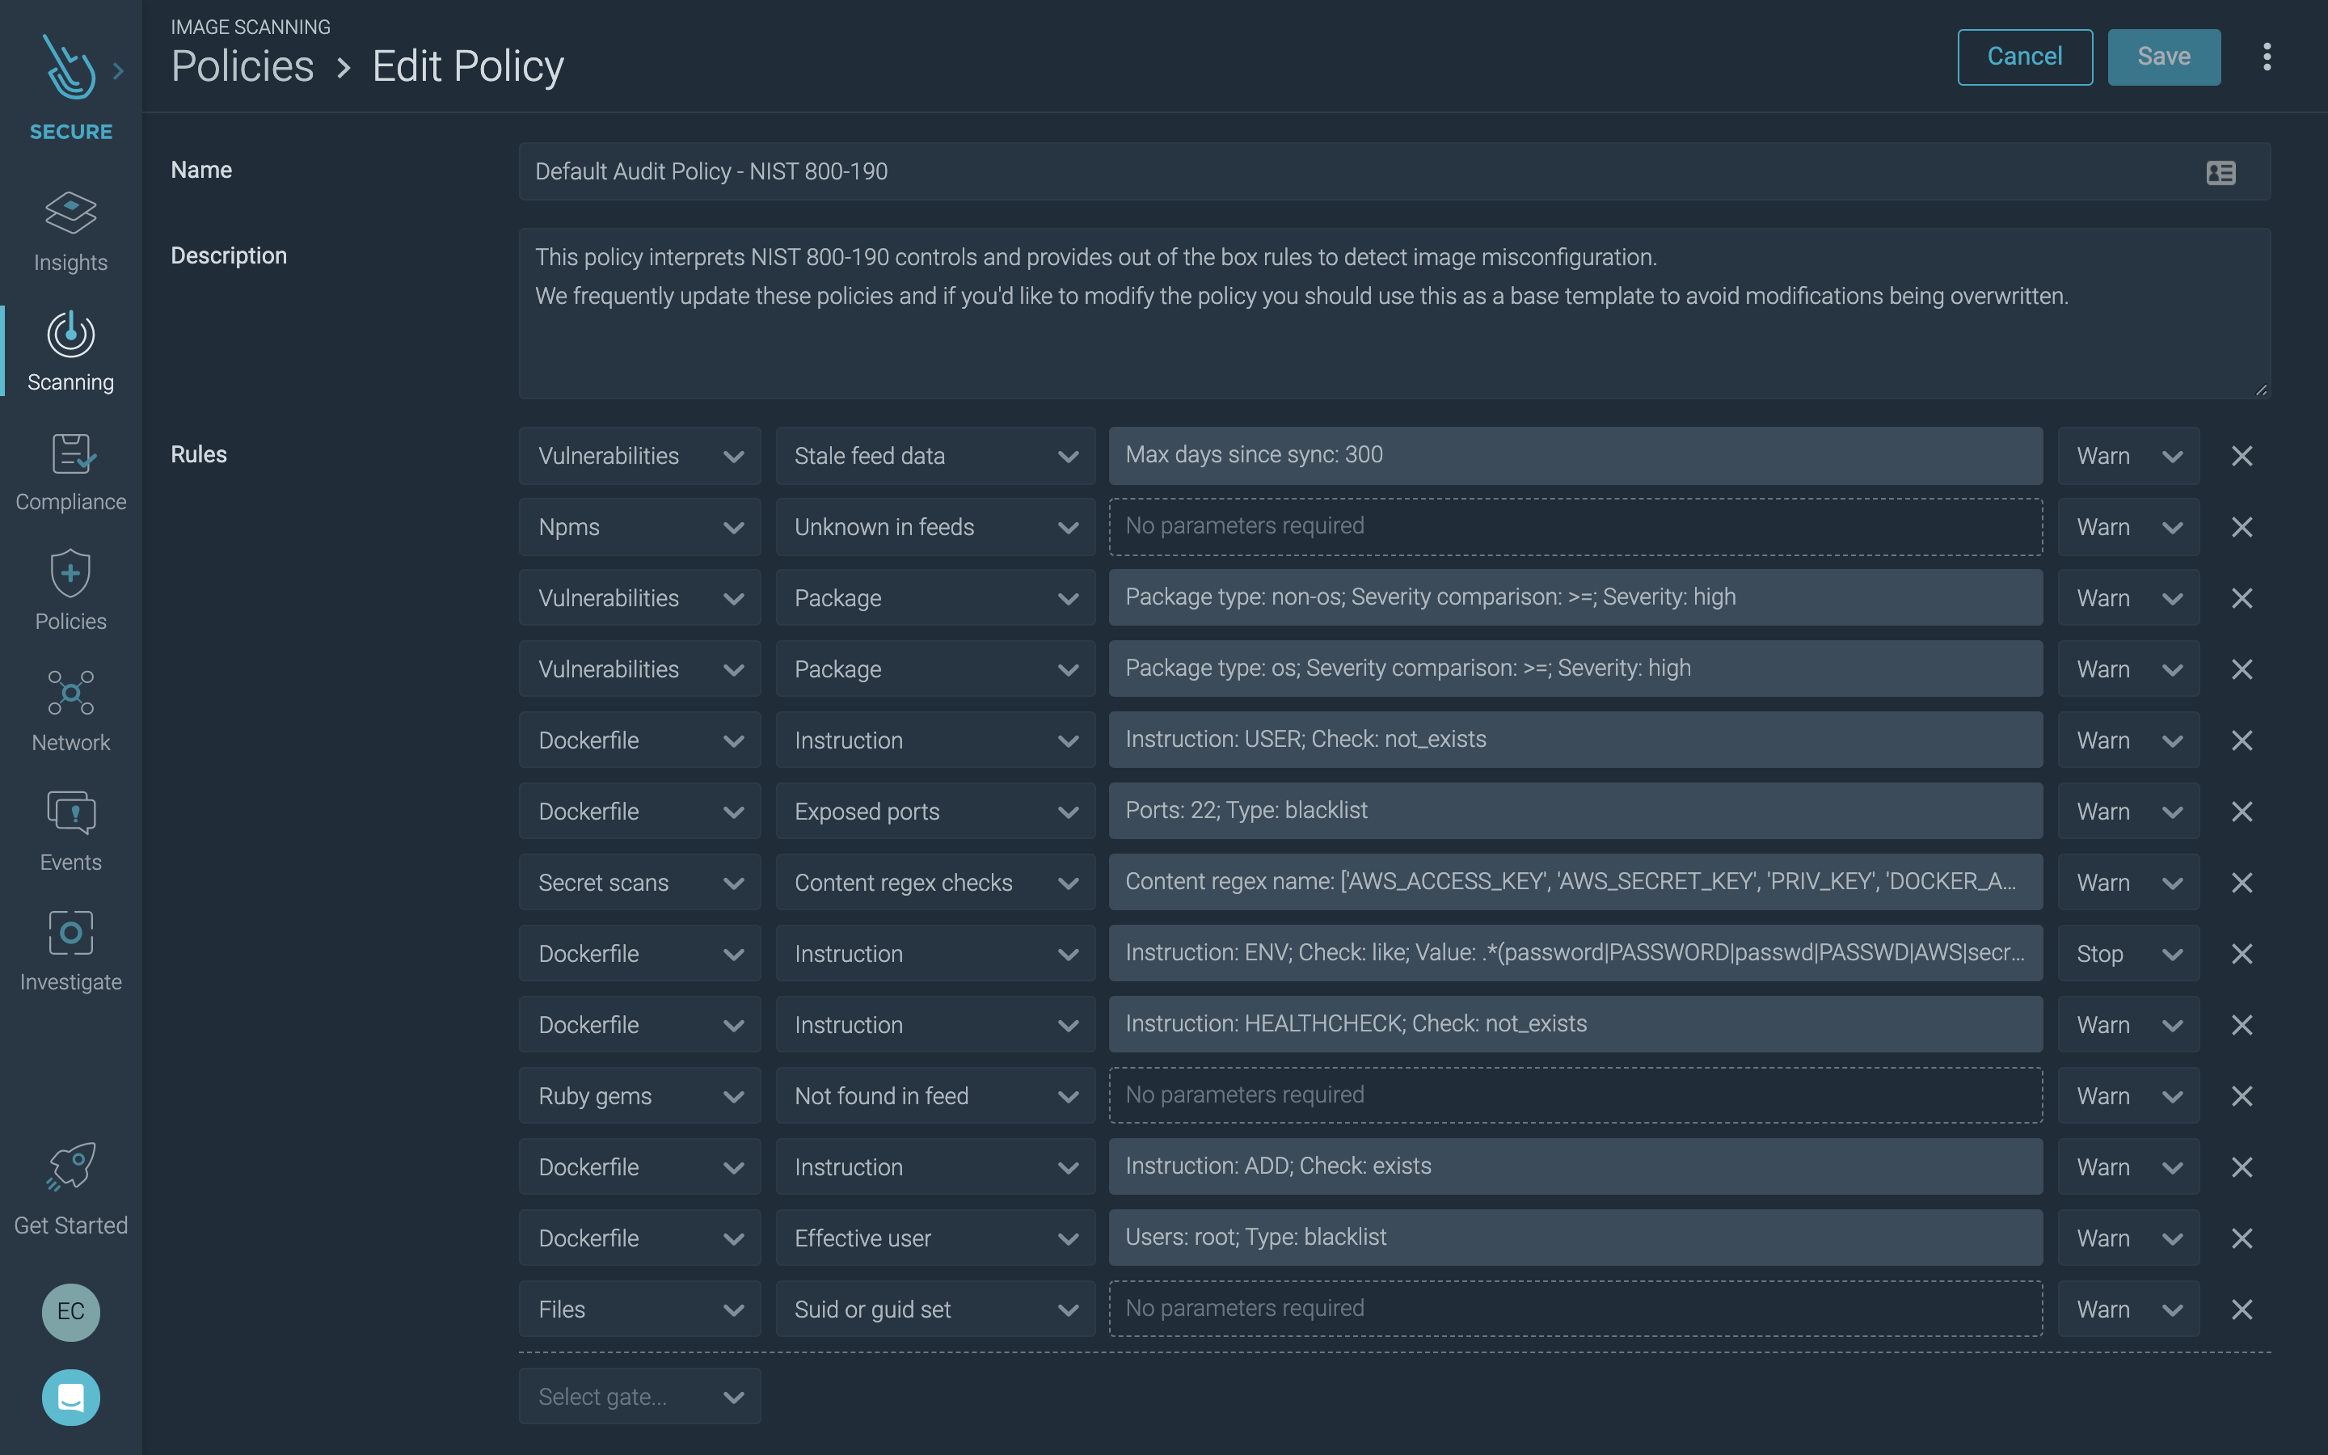Navigate to Compliance section icon

click(70, 470)
